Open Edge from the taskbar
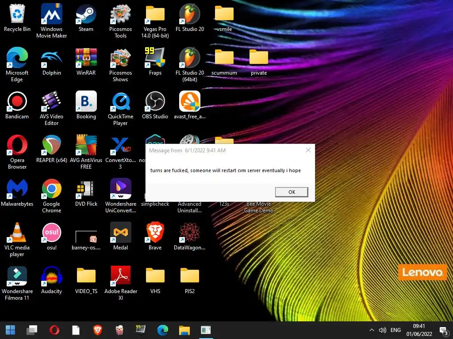The image size is (453, 339). pyautogui.click(x=163, y=330)
